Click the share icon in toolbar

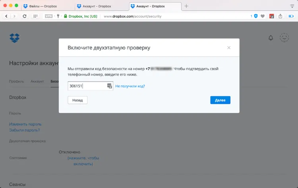pos(281,16)
